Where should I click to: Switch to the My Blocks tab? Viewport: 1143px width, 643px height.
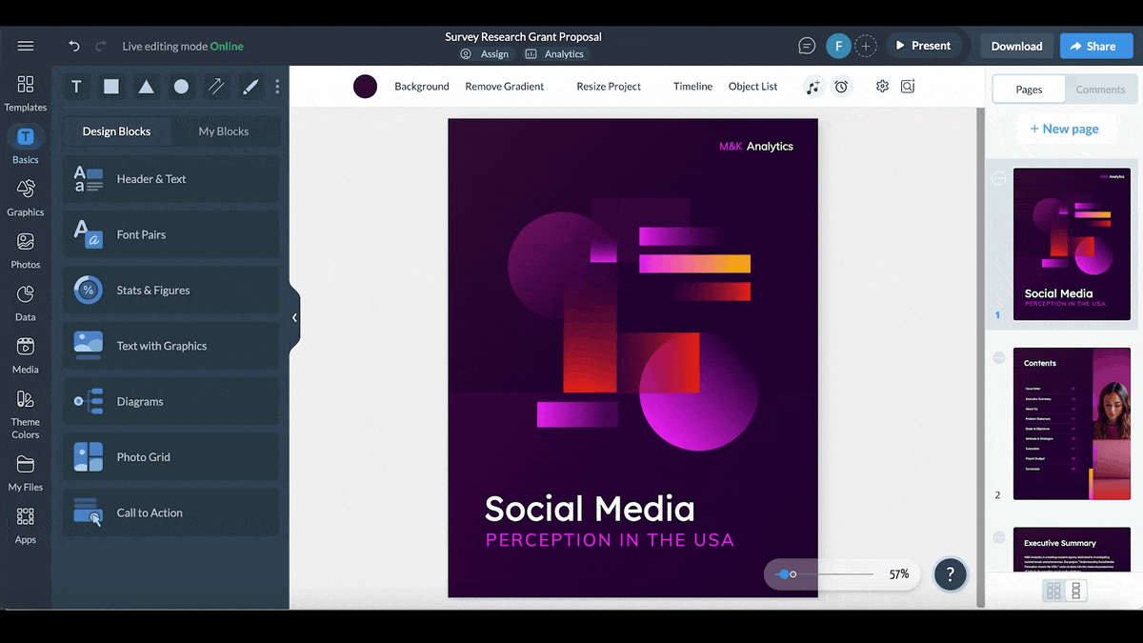click(x=223, y=131)
